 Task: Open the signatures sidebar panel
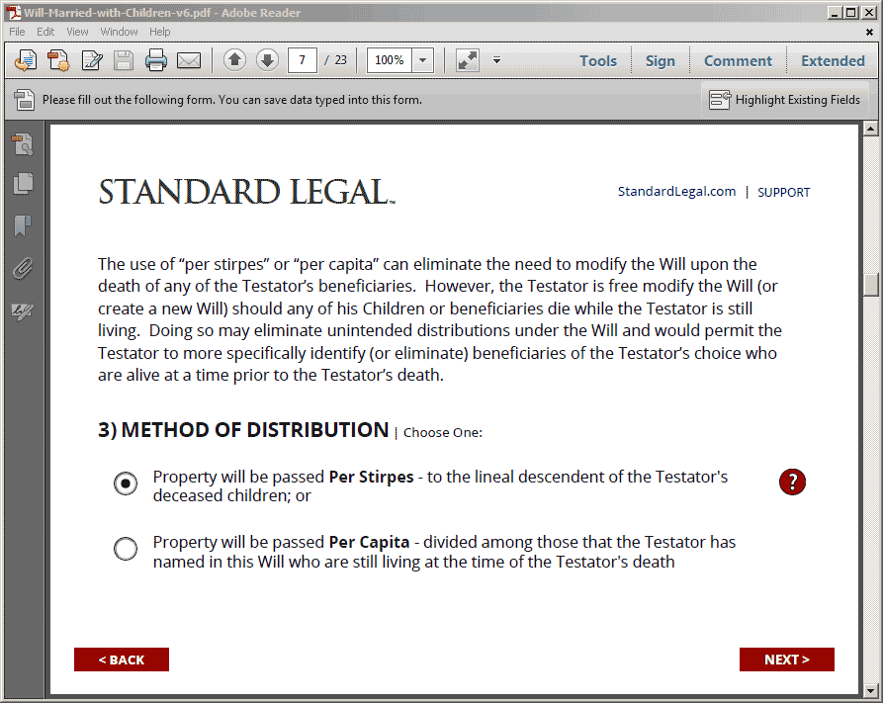pos(23,310)
